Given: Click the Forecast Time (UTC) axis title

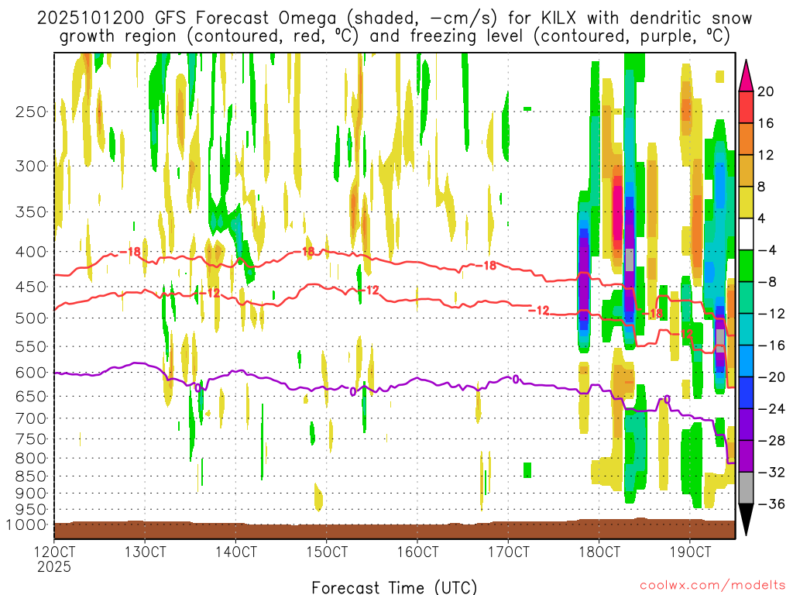Looking at the screenshot, I should point(394,586).
